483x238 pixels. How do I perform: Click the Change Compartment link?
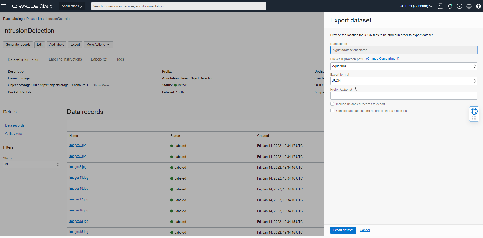tap(383, 59)
